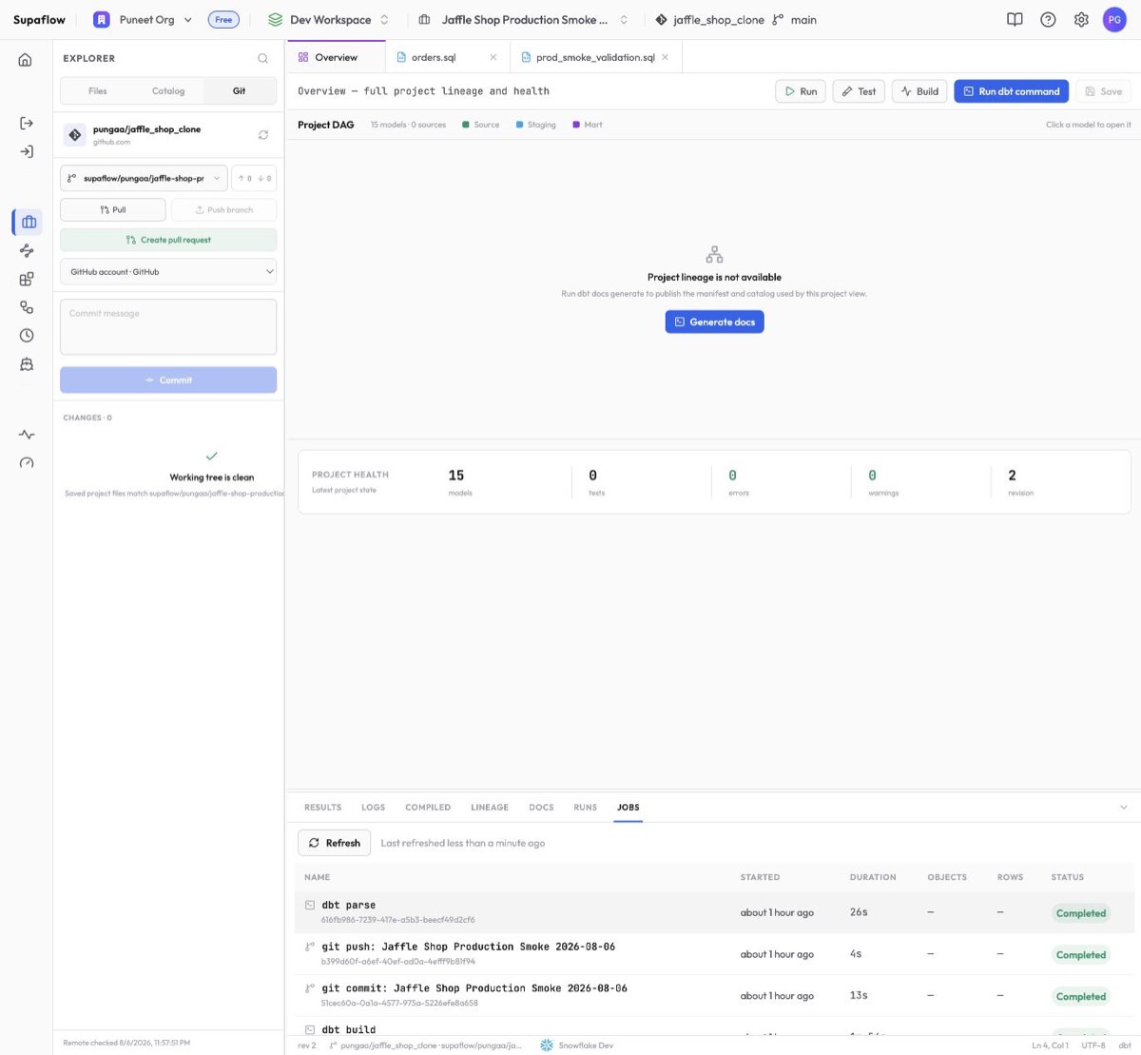The image size is (1141, 1055).
Task: Switch to COMPILED panel tab
Action: pos(428,808)
